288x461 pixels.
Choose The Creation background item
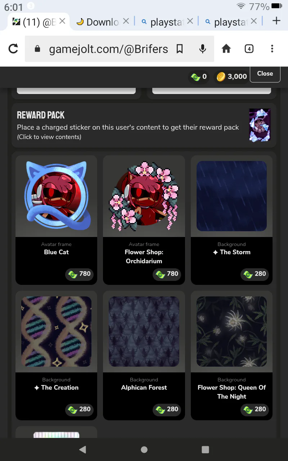point(56,355)
